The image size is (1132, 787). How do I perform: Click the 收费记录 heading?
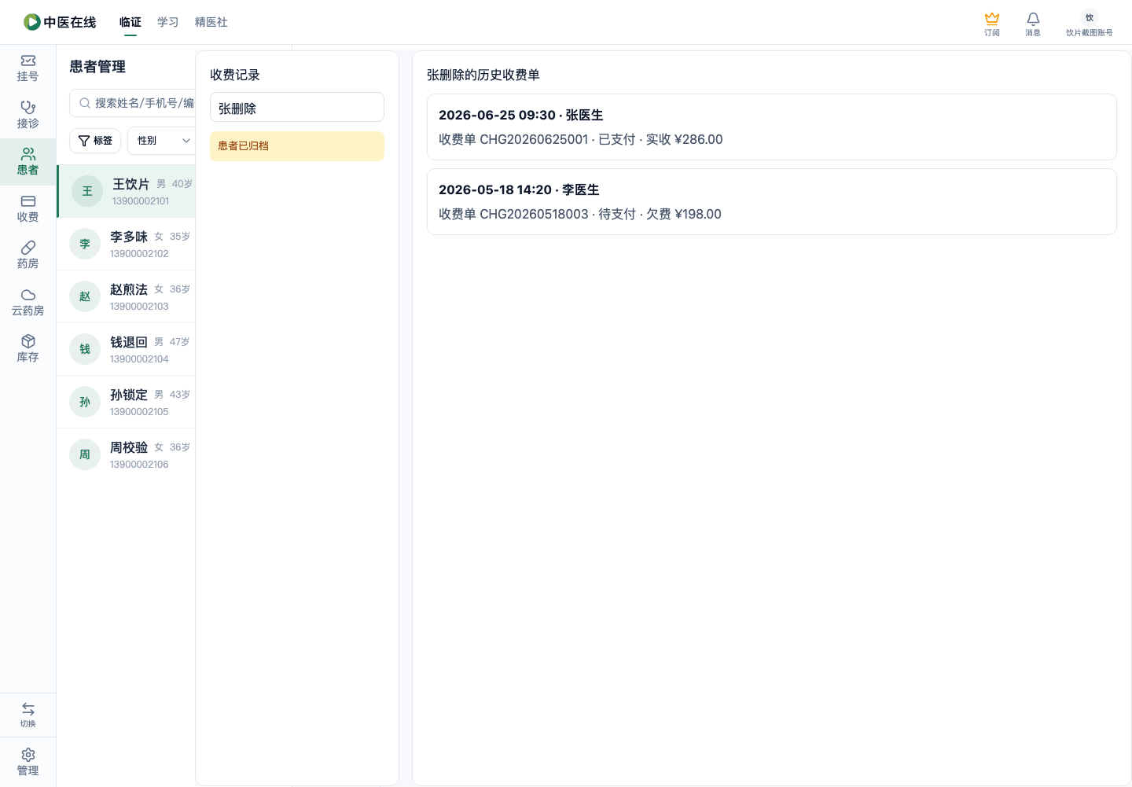235,75
